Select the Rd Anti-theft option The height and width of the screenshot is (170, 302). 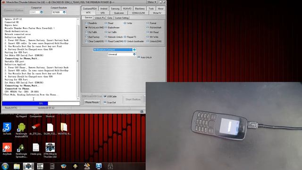point(148,27)
